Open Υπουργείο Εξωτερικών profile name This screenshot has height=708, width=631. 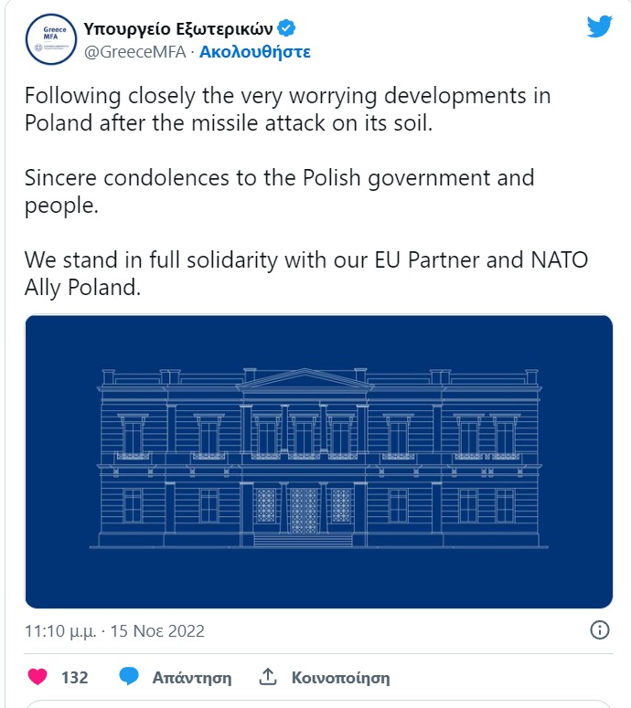coord(178,29)
